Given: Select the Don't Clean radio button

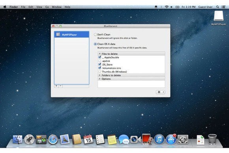Looking at the screenshot, I should point(95,35).
